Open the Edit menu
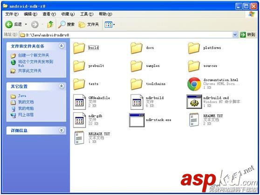 click(30, 14)
